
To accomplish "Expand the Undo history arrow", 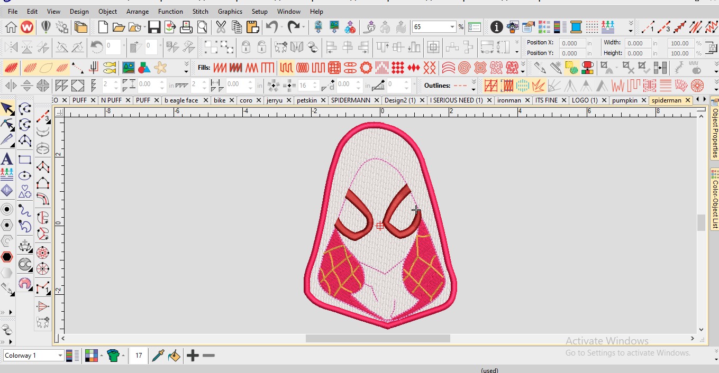I will pos(281,27).
